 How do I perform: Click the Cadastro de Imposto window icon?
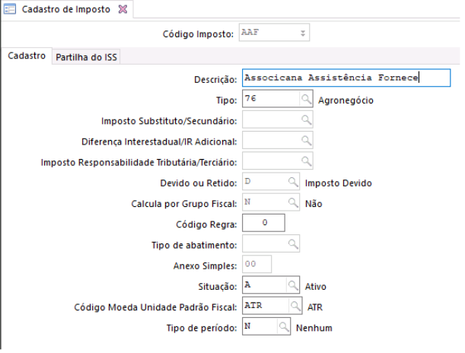10,9
